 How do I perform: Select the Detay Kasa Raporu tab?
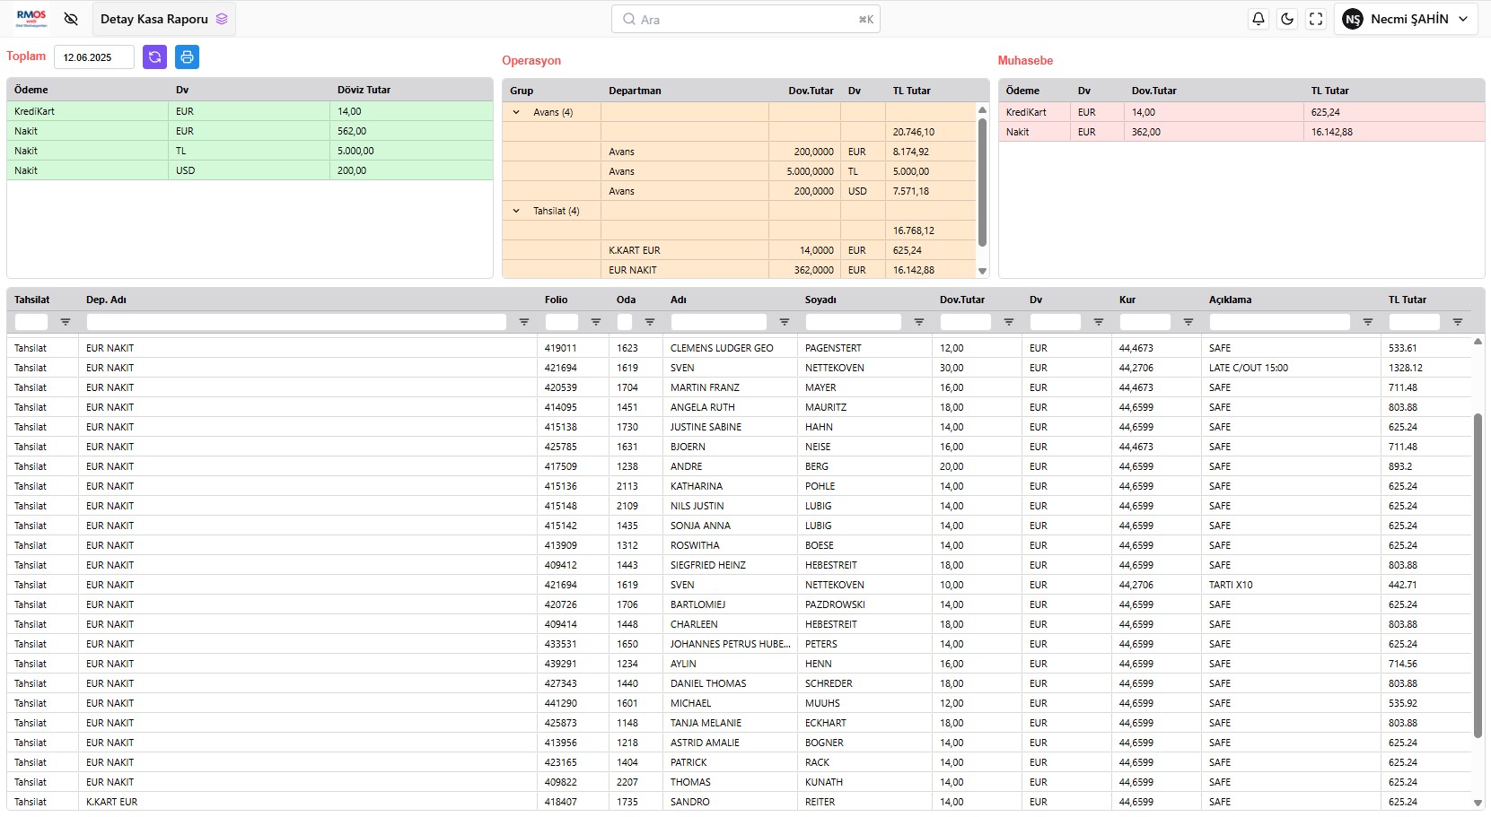pyautogui.click(x=154, y=19)
